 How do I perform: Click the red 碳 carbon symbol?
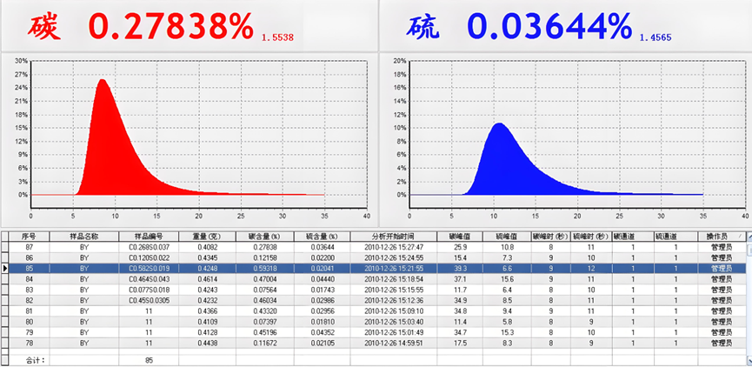pyautogui.click(x=42, y=27)
